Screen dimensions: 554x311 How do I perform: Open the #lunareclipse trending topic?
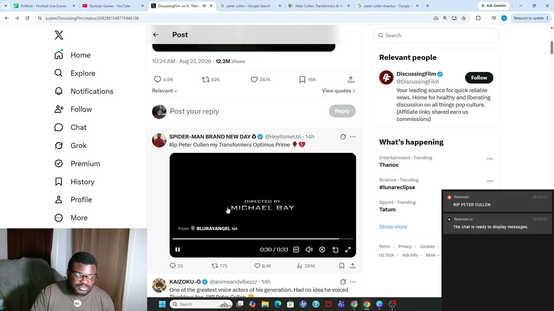tap(397, 187)
